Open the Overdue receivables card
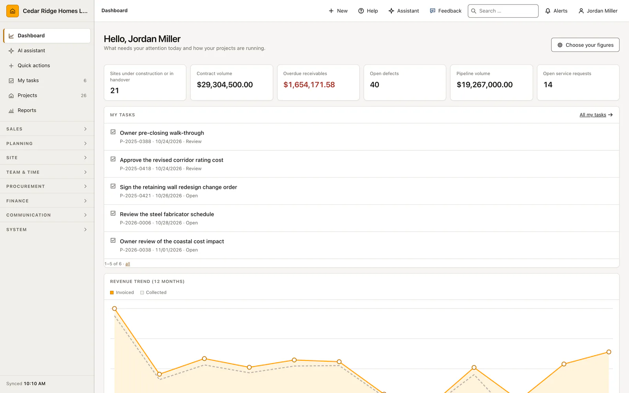The height and width of the screenshot is (393, 629). [x=318, y=83]
